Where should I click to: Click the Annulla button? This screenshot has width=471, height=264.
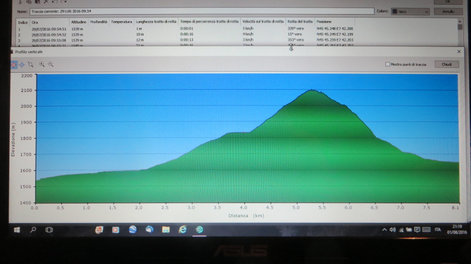click(448, 11)
